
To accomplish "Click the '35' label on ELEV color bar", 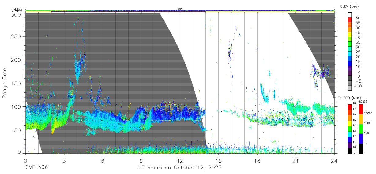I will [x=358, y=42].
